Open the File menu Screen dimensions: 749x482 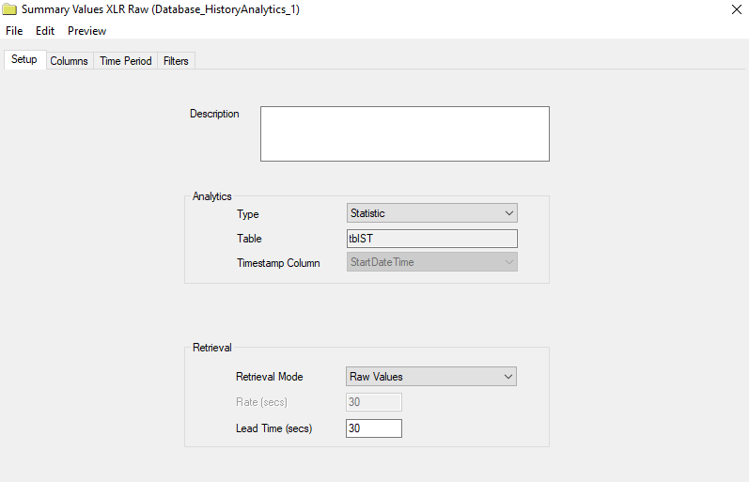(14, 31)
